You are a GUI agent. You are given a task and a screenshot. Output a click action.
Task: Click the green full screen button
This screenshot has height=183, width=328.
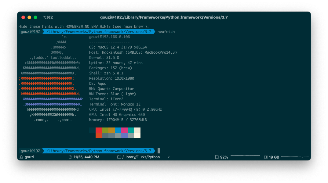coord(35,17)
